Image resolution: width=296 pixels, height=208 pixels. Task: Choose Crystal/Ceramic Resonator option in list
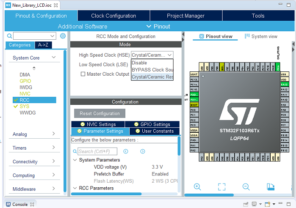(x=152, y=77)
